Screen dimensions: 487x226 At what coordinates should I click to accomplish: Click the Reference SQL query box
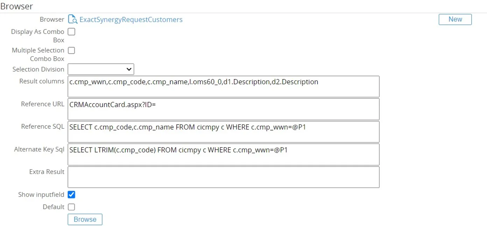pos(224,132)
